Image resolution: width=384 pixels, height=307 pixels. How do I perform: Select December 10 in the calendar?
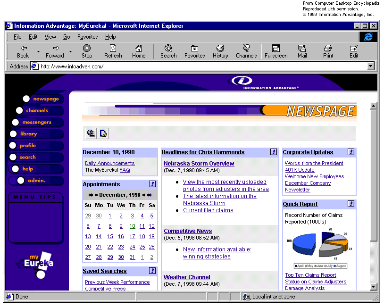pos(132,226)
